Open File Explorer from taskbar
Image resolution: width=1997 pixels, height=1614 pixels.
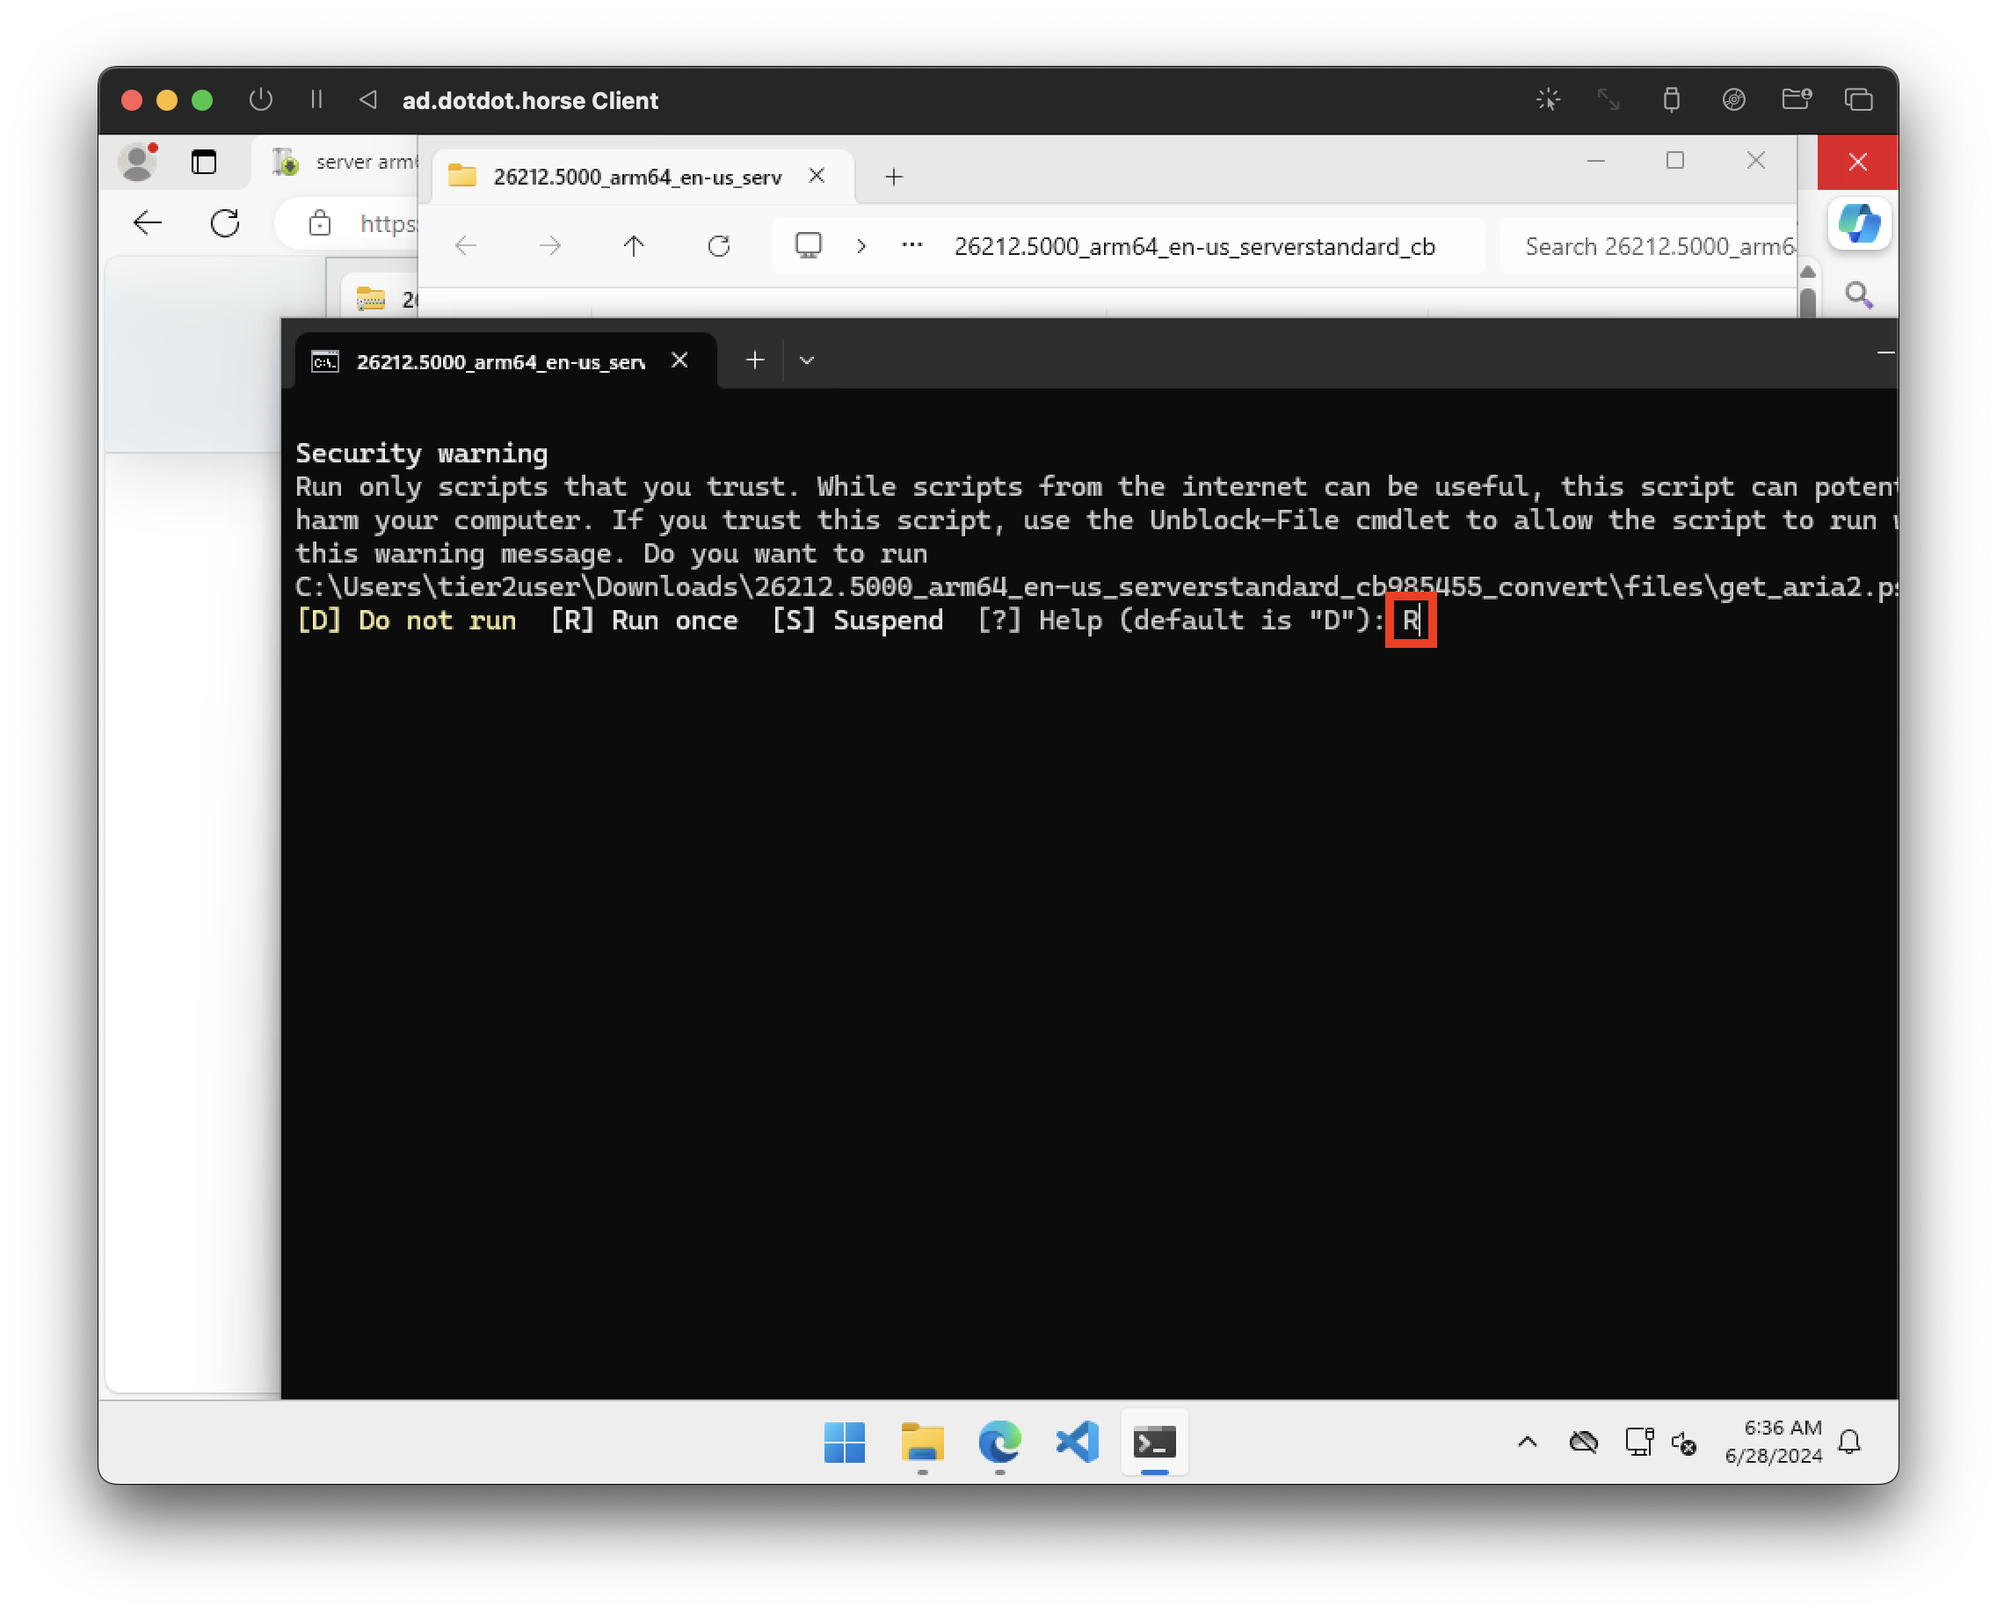pos(922,1443)
